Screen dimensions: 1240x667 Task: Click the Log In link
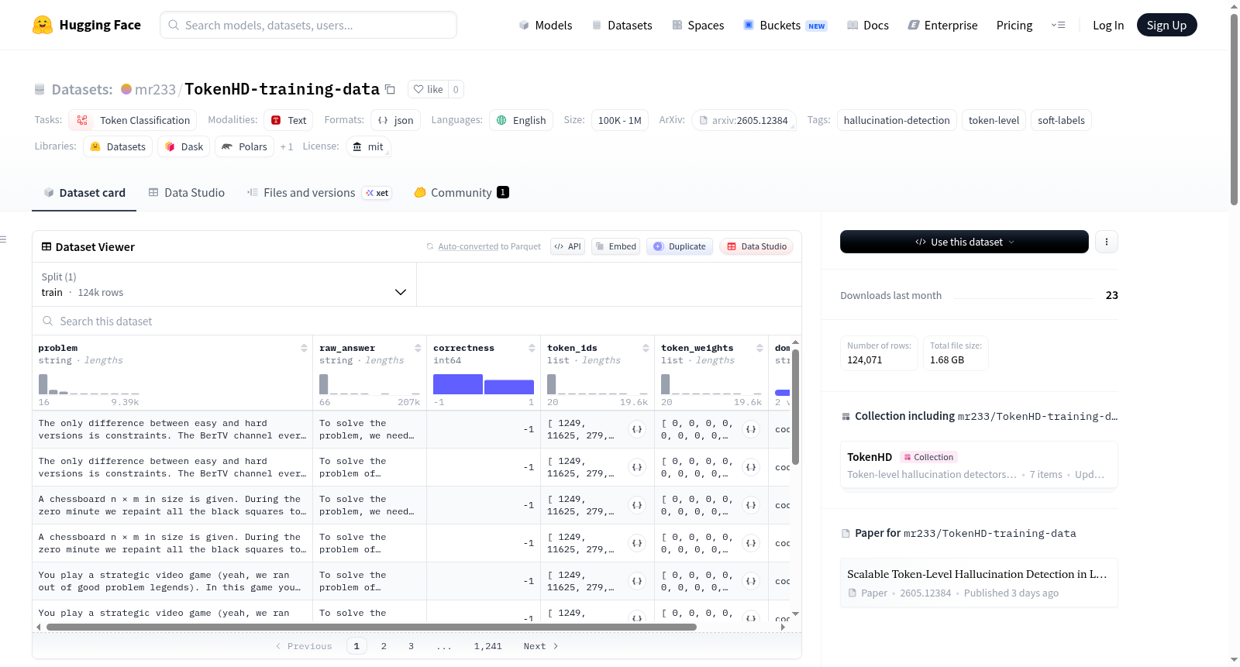coord(1108,26)
